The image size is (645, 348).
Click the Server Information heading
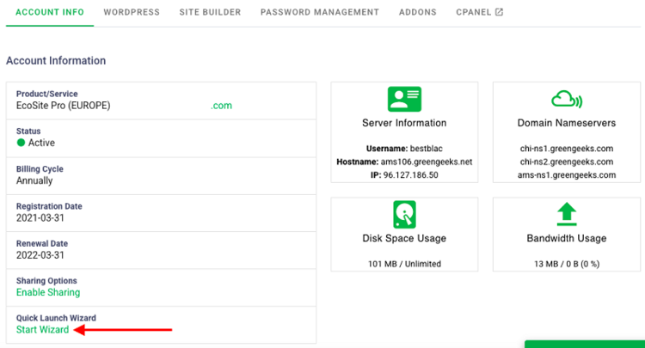click(404, 123)
